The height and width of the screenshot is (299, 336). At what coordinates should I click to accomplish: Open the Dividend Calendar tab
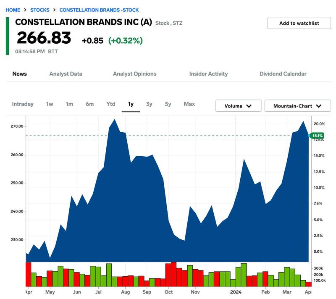click(x=283, y=73)
